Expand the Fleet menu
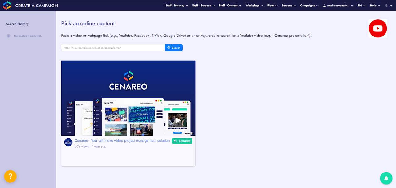The width and height of the screenshot is (396, 188). point(272,6)
